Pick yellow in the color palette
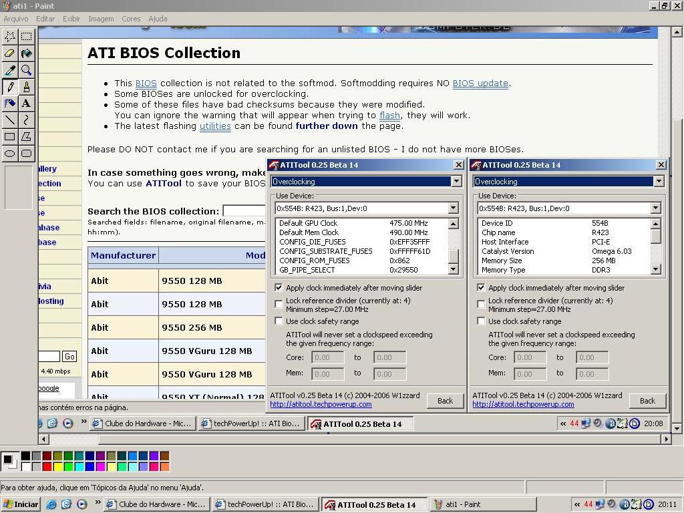 [57, 467]
